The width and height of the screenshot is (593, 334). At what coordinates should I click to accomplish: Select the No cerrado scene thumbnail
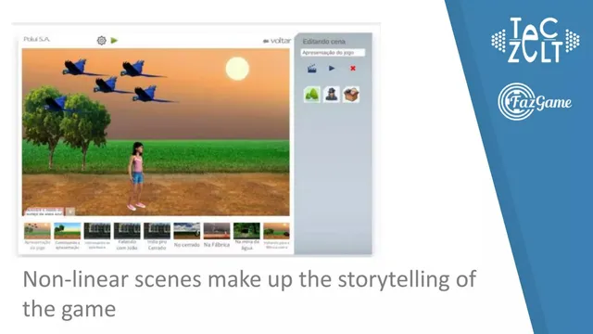pyautogui.click(x=187, y=231)
